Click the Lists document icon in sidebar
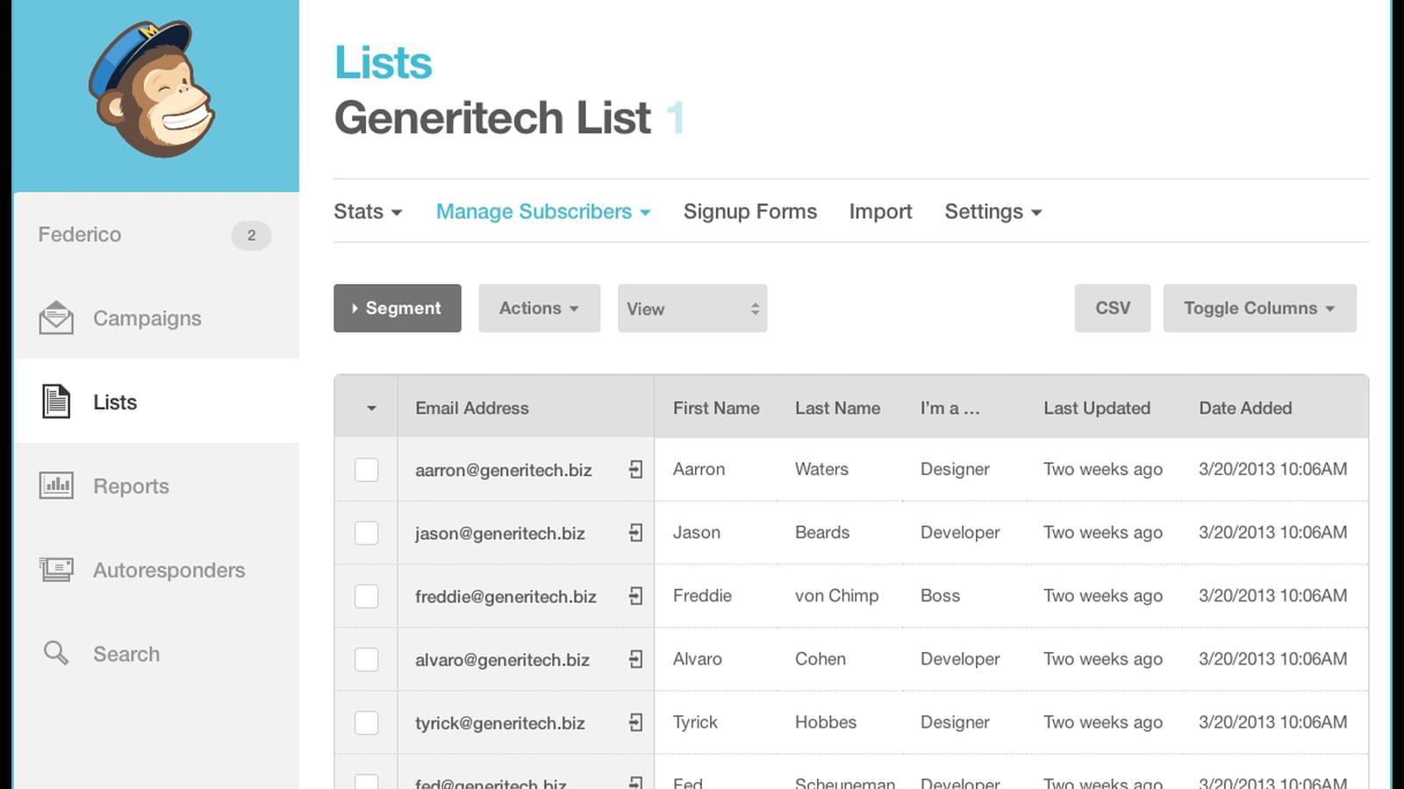Viewport: 1404px width, 789px height. [56, 402]
